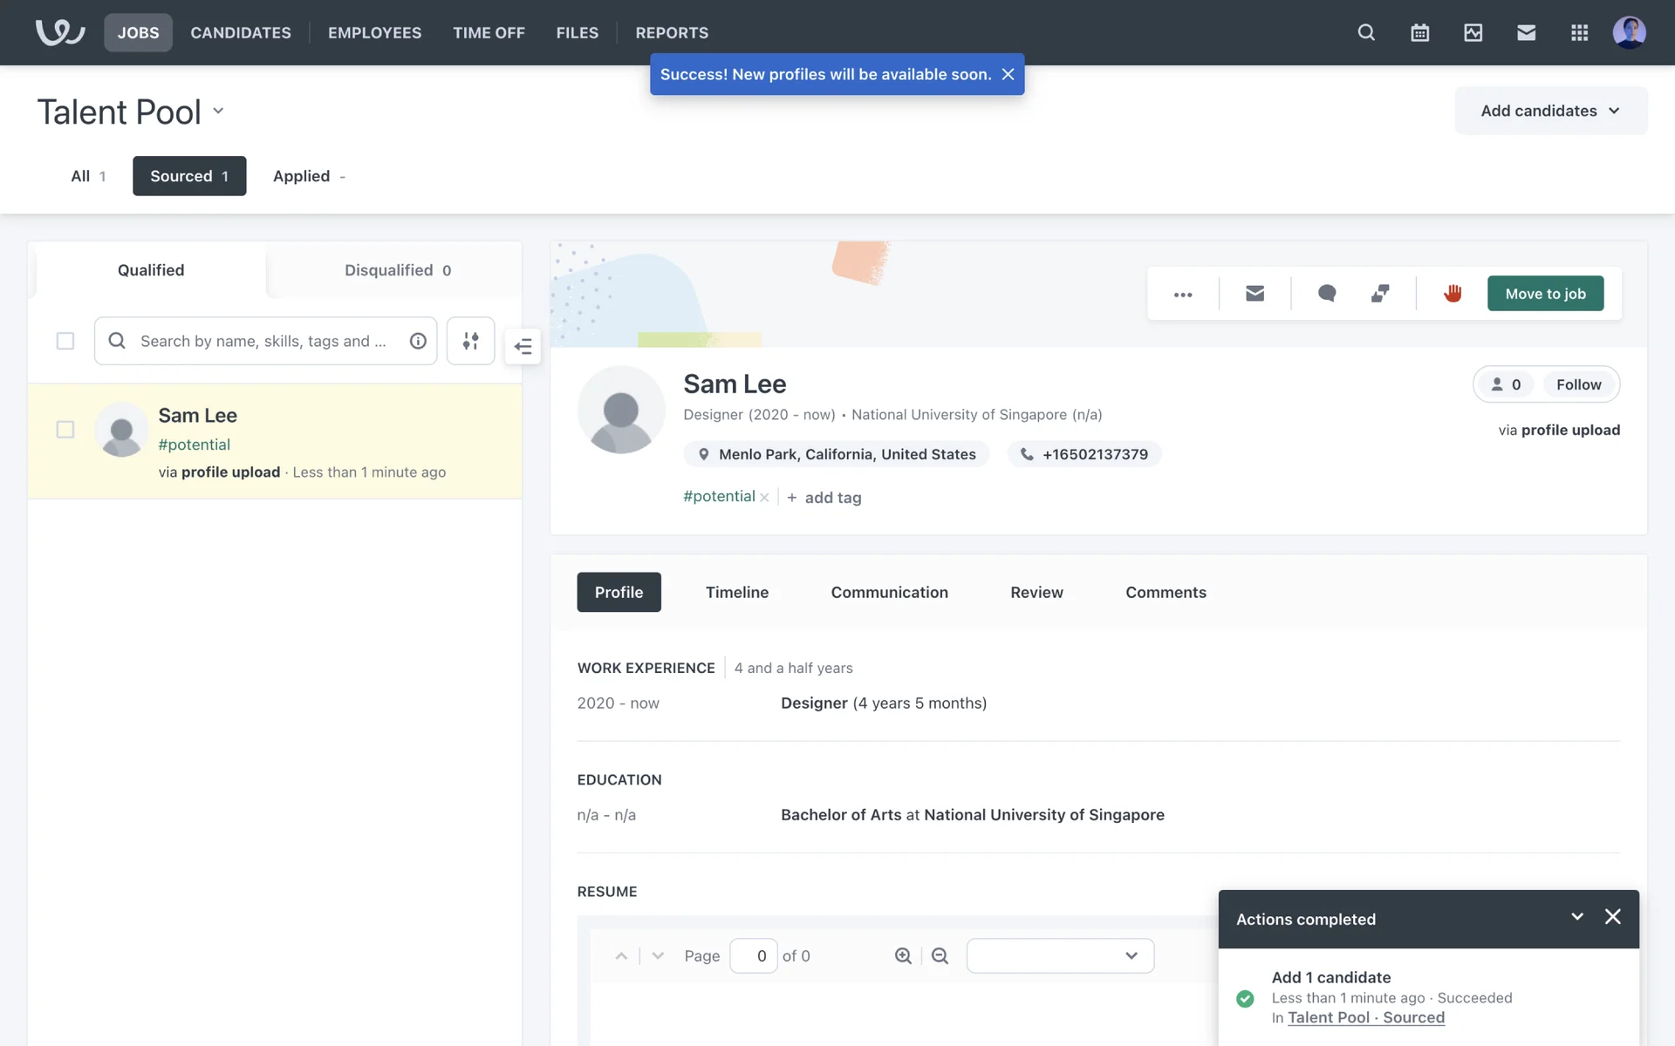The image size is (1675, 1046).
Task: Collapse the candidate list panel
Action: (x=523, y=347)
